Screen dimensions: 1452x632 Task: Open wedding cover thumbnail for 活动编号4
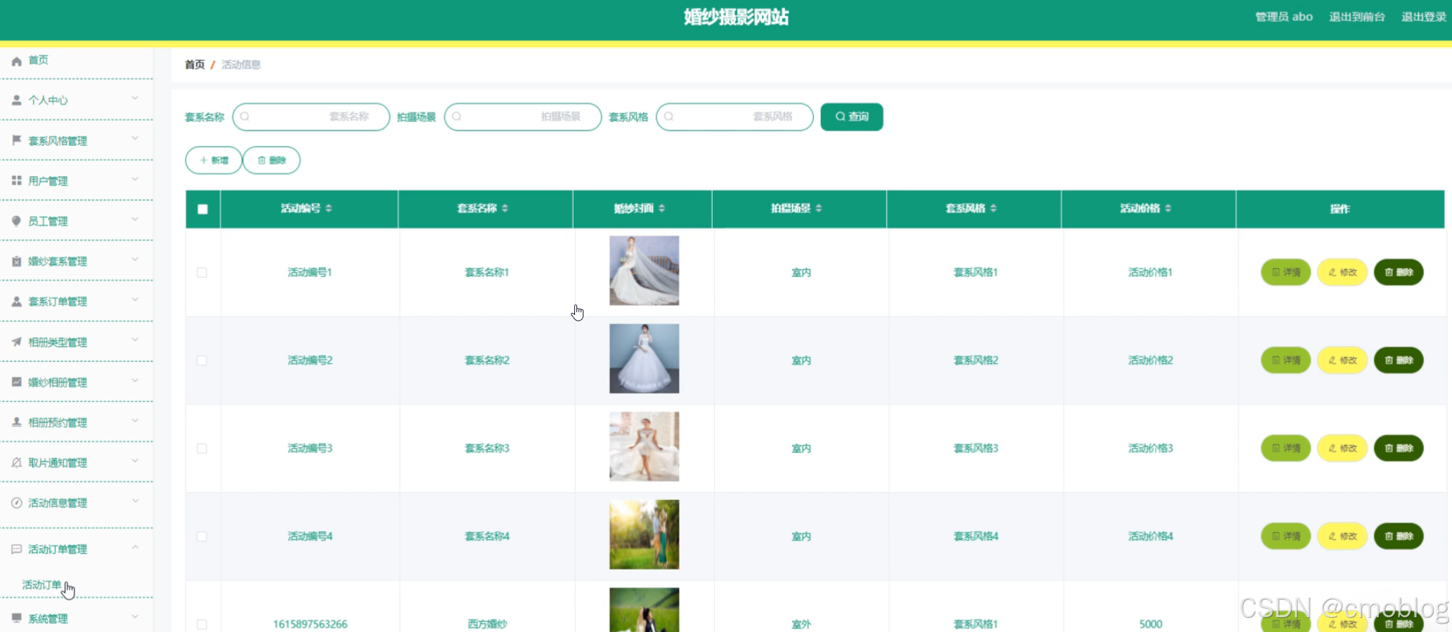pos(644,534)
